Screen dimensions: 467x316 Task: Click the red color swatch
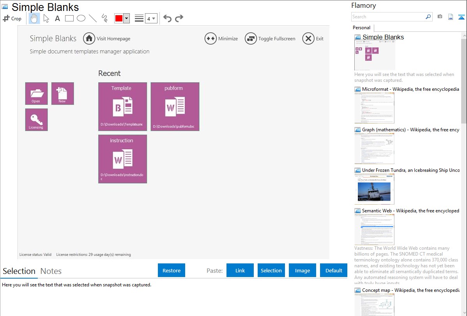click(119, 18)
